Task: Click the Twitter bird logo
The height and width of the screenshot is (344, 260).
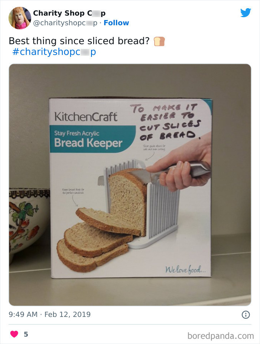Action: (246, 13)
